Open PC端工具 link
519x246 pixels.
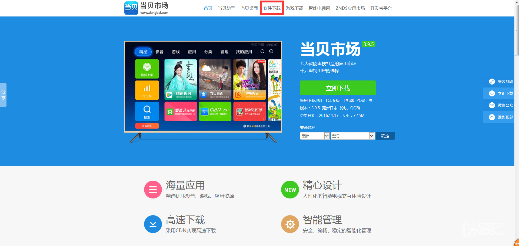pyautogui.click(x=364, y=100)
